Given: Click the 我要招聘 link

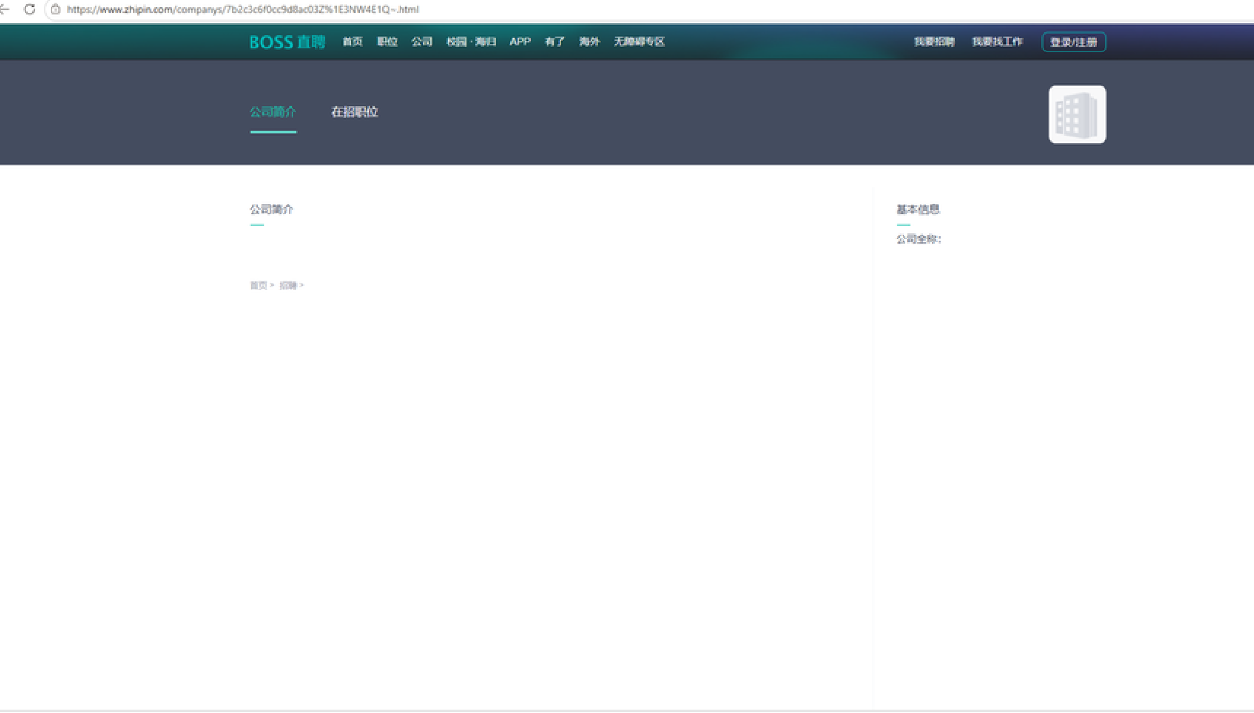Looking at the screenshot, I should point(934,42).
